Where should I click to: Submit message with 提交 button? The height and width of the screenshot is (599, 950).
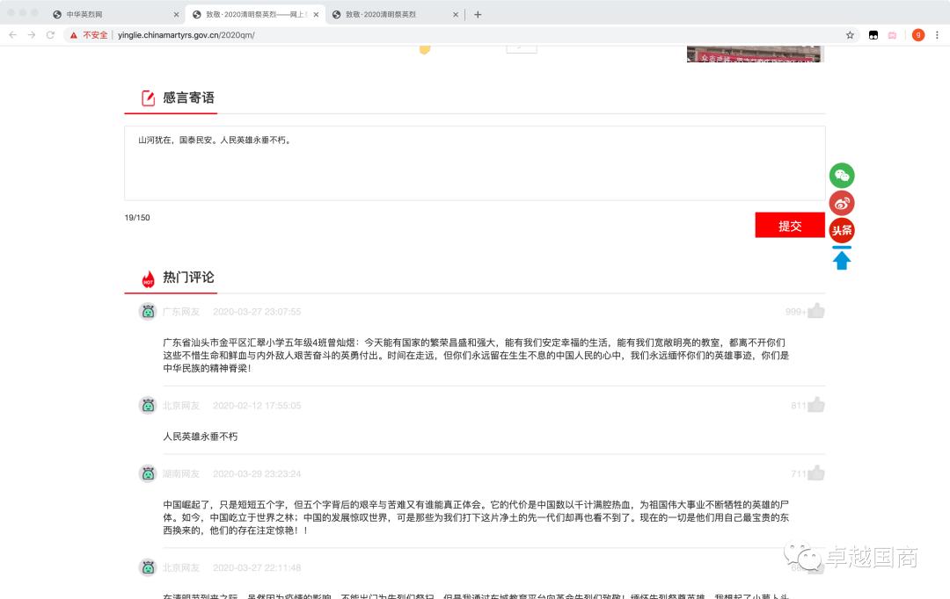pos(790,226)
